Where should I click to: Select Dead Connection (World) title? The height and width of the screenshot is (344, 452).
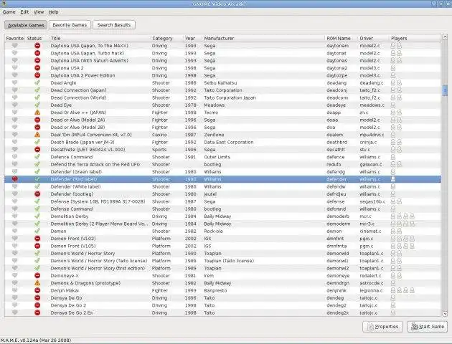(x=78, y=97)
